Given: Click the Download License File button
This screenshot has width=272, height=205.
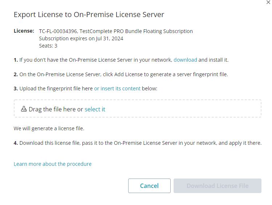Looking at the screenshot, I should (218, 186).
